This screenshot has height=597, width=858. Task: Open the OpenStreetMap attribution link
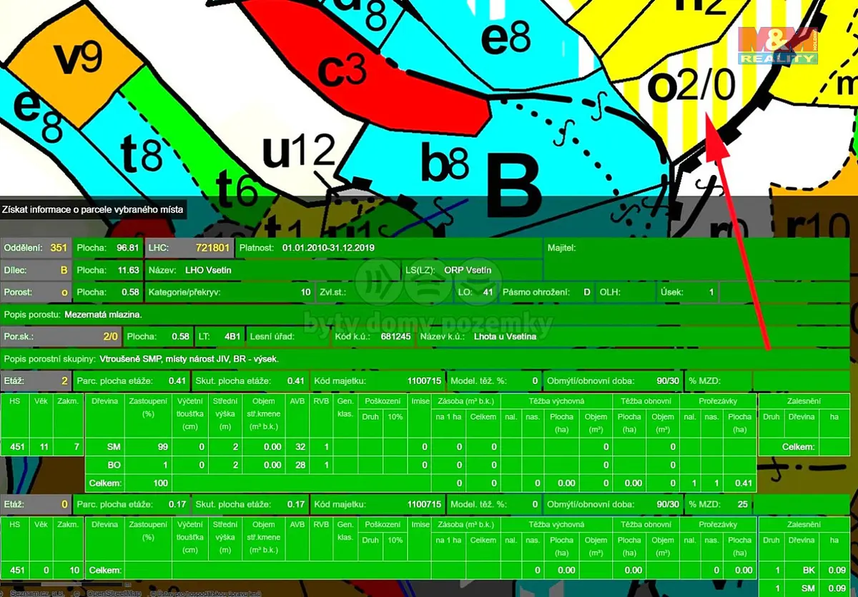coord(114,593)
